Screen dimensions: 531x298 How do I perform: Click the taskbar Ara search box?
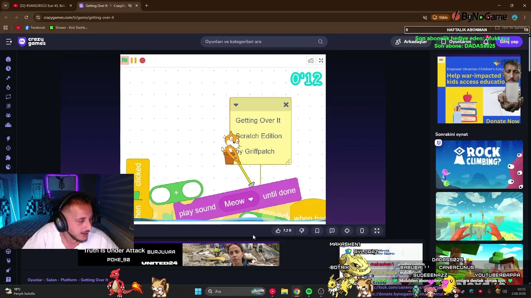236,291
